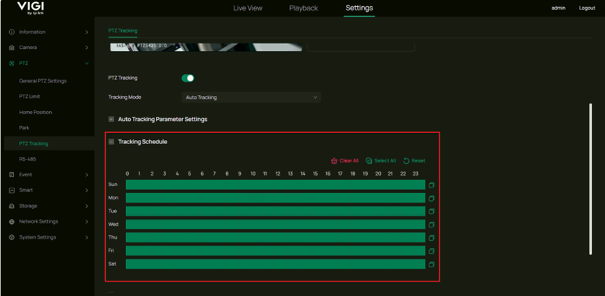Image resolution: width=605 pixels, height=296 pixels.
Task: Click the Network Settings globe icon
Action: click(12, 222)
